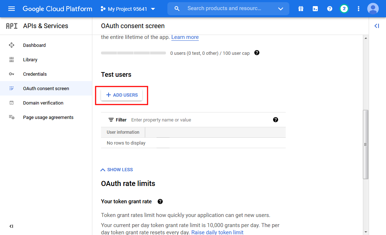Click the Page usage agreements icon

click(x=12, y=117)
